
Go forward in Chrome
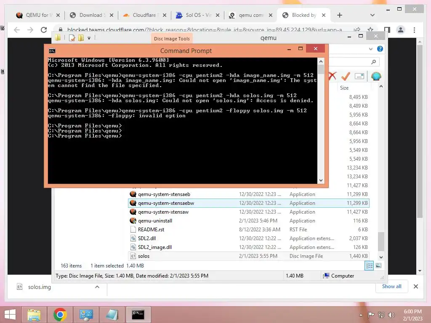click(x=30, y=30)
